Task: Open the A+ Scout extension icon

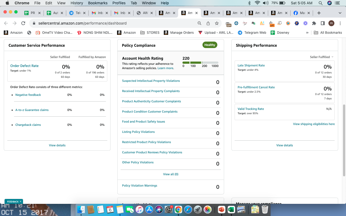Action: (262, 23)
